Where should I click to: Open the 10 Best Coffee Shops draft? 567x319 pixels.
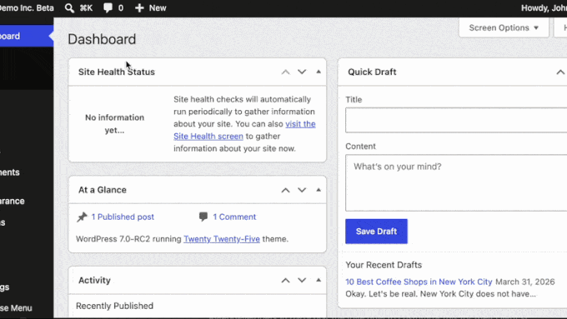tap(419, 282)
